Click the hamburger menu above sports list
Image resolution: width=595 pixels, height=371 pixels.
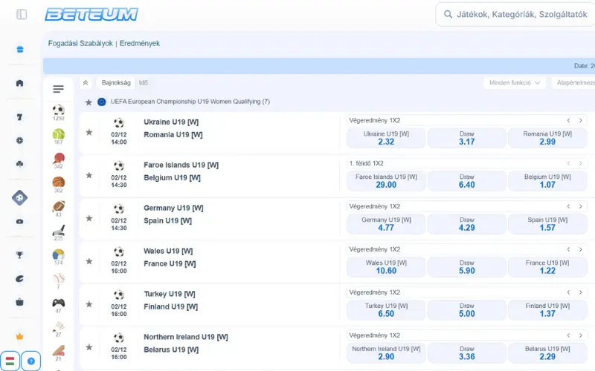click(58, 89)
